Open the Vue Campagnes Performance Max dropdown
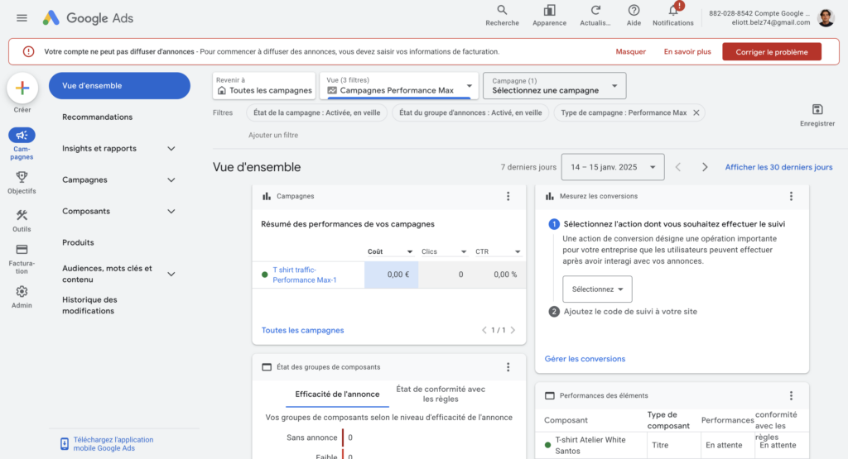 (x=399, y=86)
